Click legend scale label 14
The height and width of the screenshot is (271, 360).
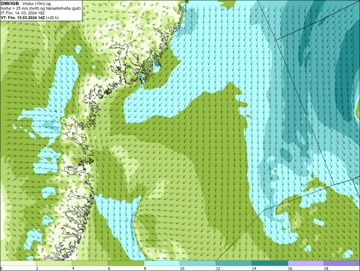pyautogui.click(x=254, y=268)
